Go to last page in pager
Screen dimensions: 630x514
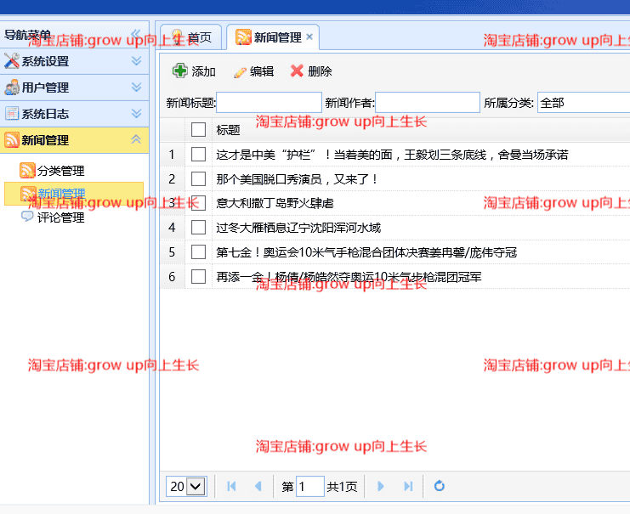click(x=408, y=486)
